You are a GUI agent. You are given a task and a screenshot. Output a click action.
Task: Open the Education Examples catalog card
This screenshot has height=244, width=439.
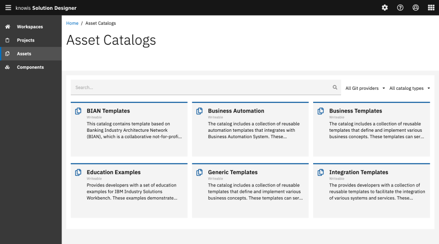(129, 190)
